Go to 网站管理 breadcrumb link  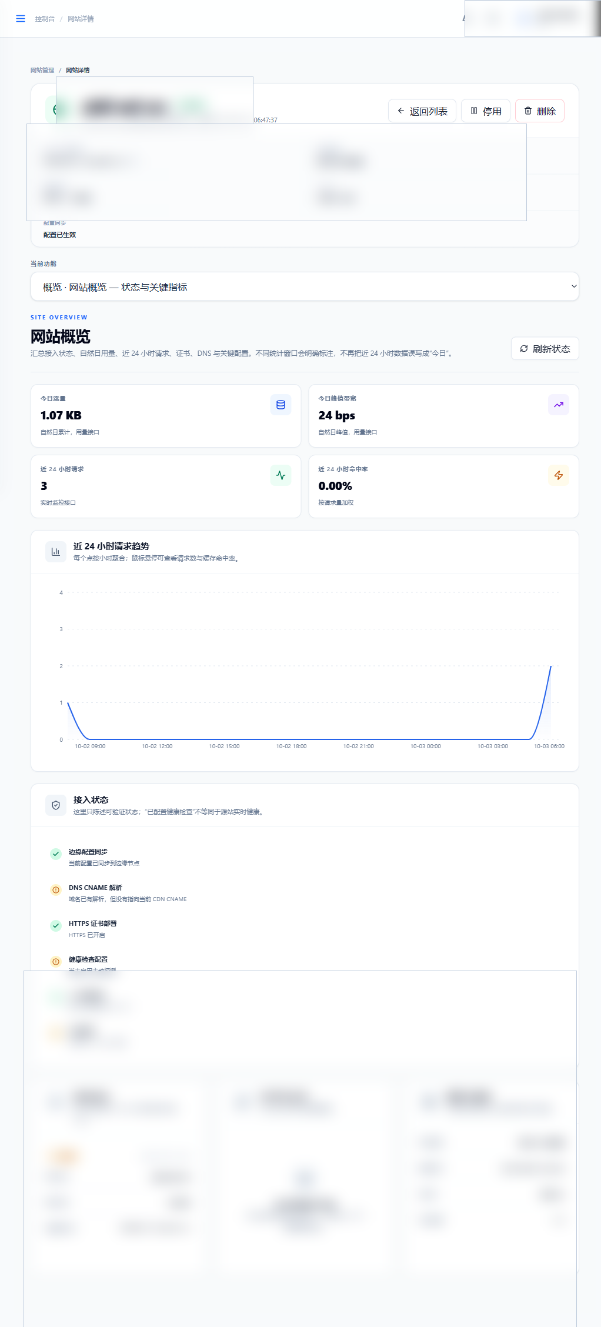(x=42, y=70)
